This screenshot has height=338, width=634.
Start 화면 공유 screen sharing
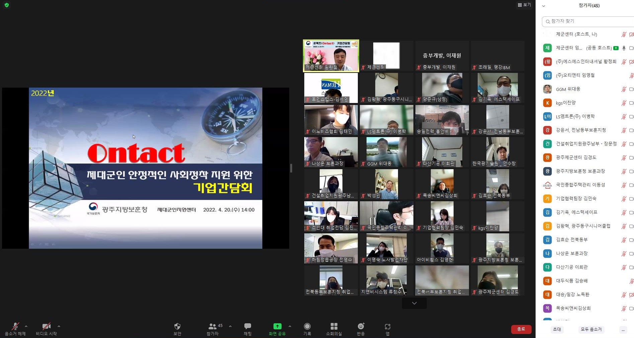pyautogui.click(x=277, y=329)
